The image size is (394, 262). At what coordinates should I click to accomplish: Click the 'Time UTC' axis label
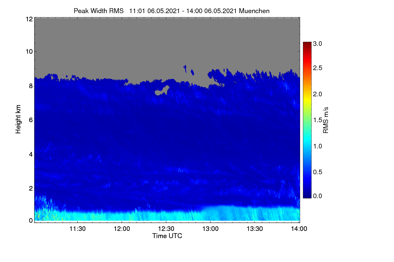pyautogui.click(x=167, y=236)
